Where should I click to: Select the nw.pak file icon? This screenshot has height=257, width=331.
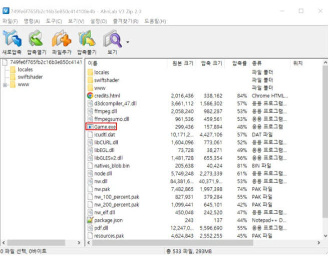click(90, 189)
